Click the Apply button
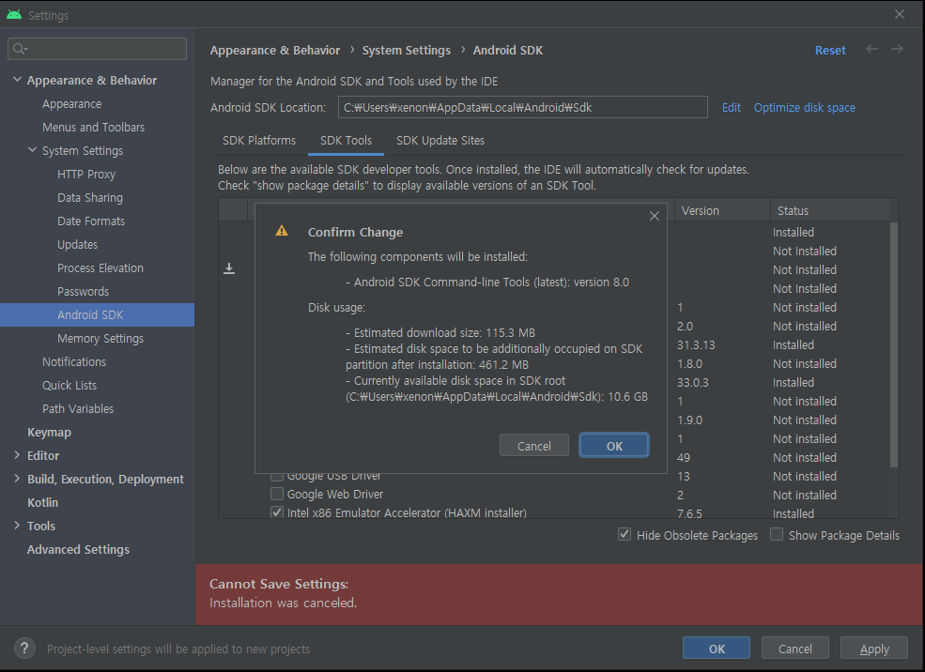The height and width of the screenshot is (672, 925). 873,649
